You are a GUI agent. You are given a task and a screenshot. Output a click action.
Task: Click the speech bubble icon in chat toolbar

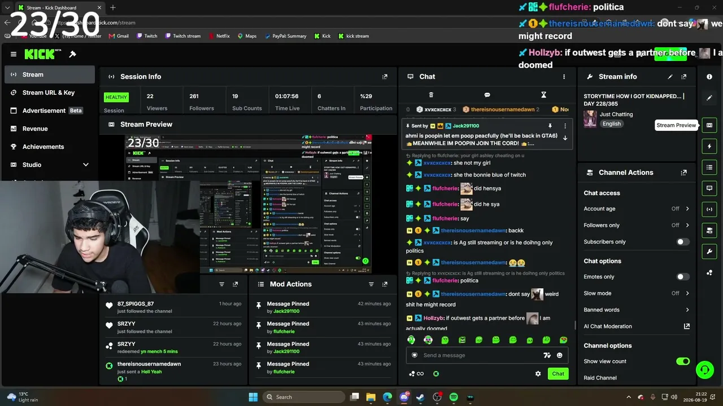click(x=487, y=95)
